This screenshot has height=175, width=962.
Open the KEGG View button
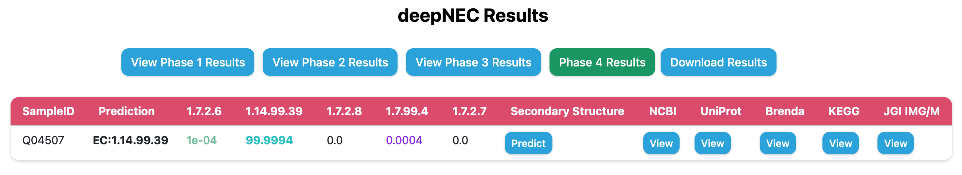click(840, 143)
